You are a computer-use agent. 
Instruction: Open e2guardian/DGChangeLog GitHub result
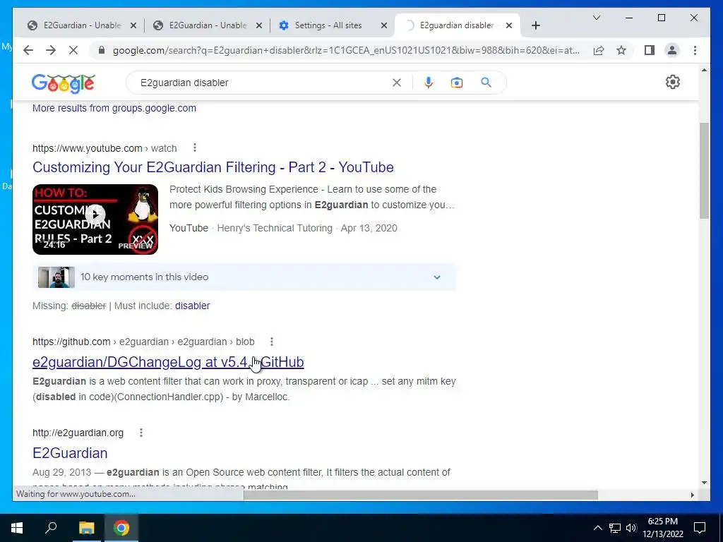(168, 362)
